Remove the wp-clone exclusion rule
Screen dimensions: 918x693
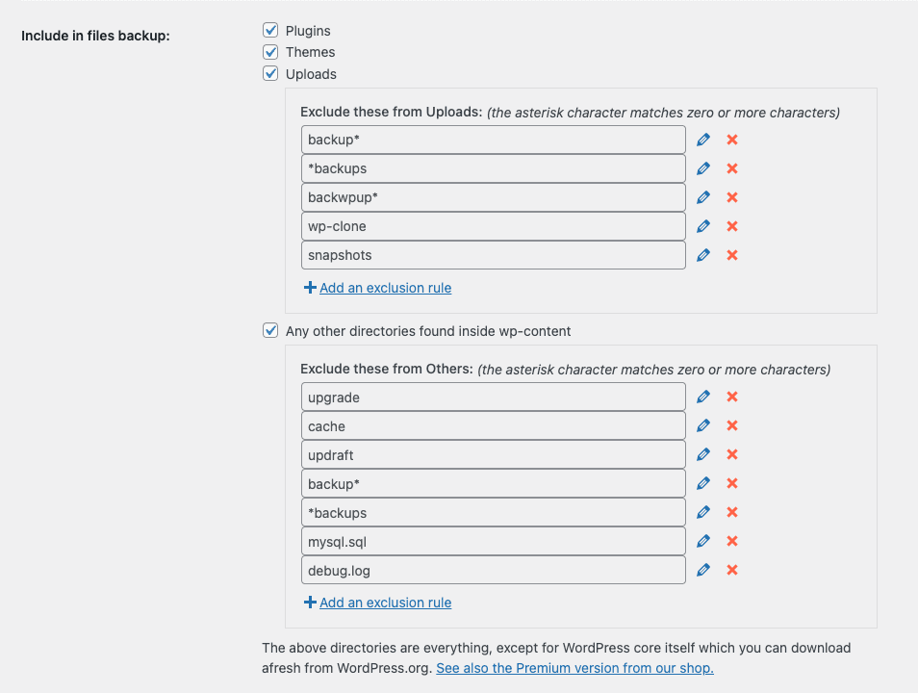point(731,226)
